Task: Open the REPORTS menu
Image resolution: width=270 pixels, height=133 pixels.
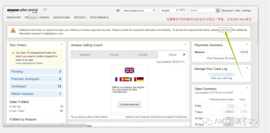Action: [80, 17]
